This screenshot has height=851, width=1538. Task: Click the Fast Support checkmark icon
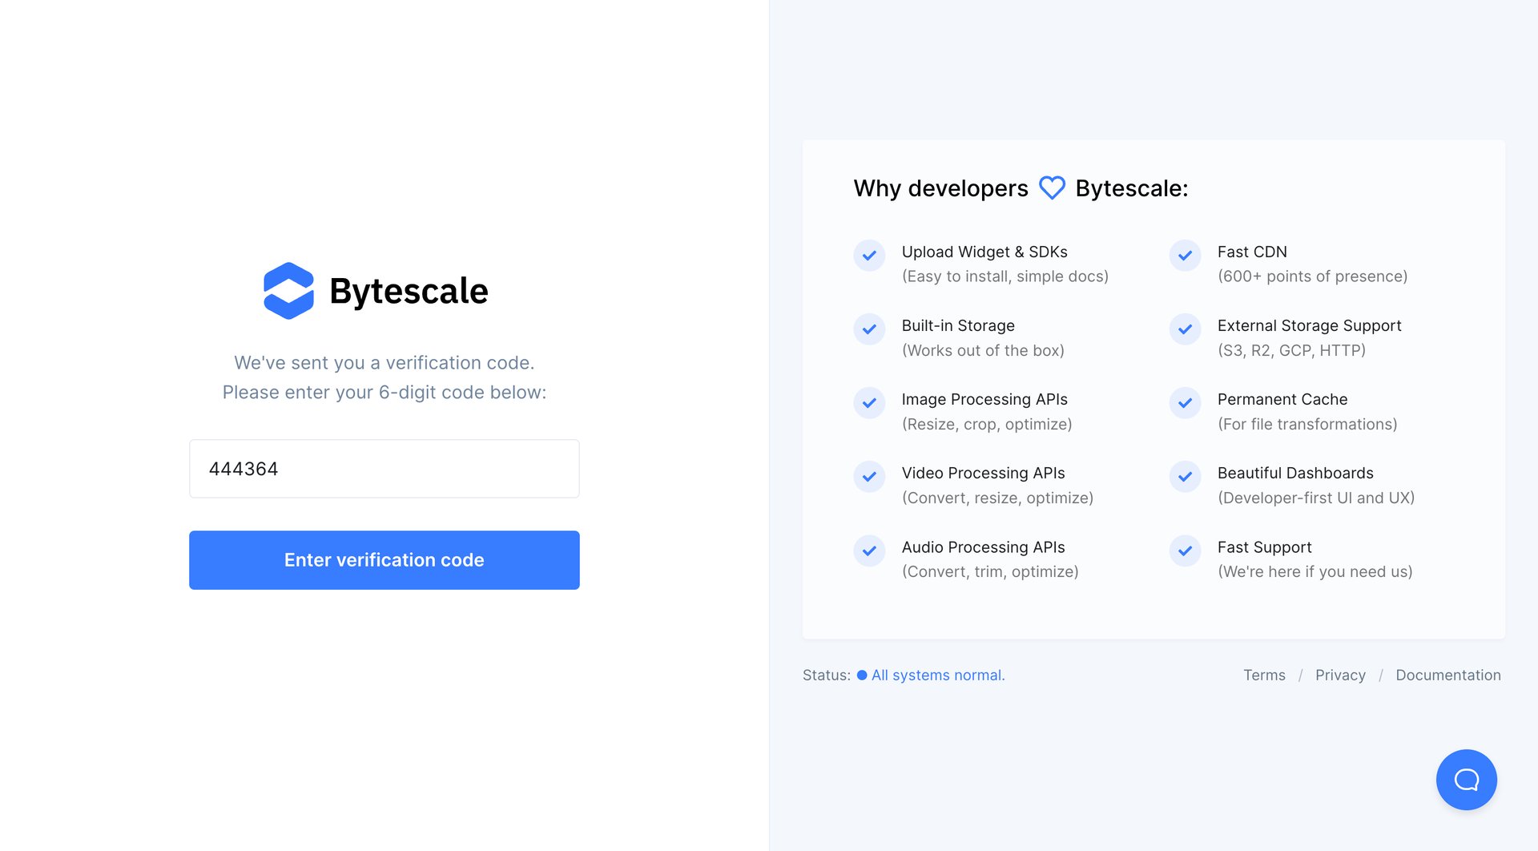click(x=1185, y=551)
